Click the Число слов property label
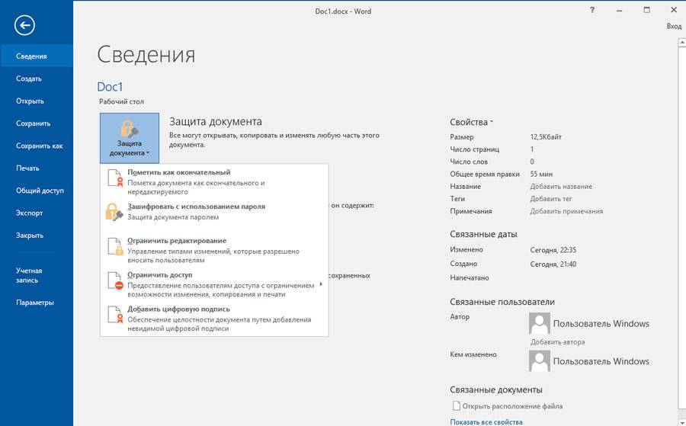The width and height of the screenshot is (686, 426). pos(470,162)
